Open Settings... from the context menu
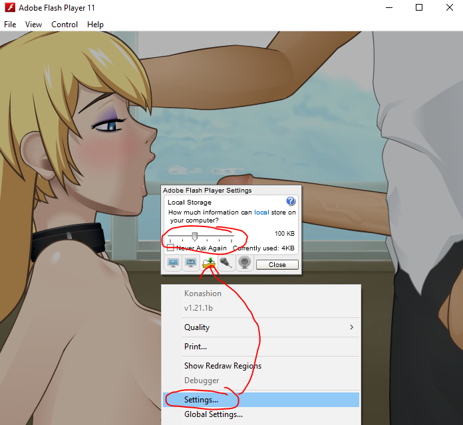463x425 pixels. (x=261, y=400)
